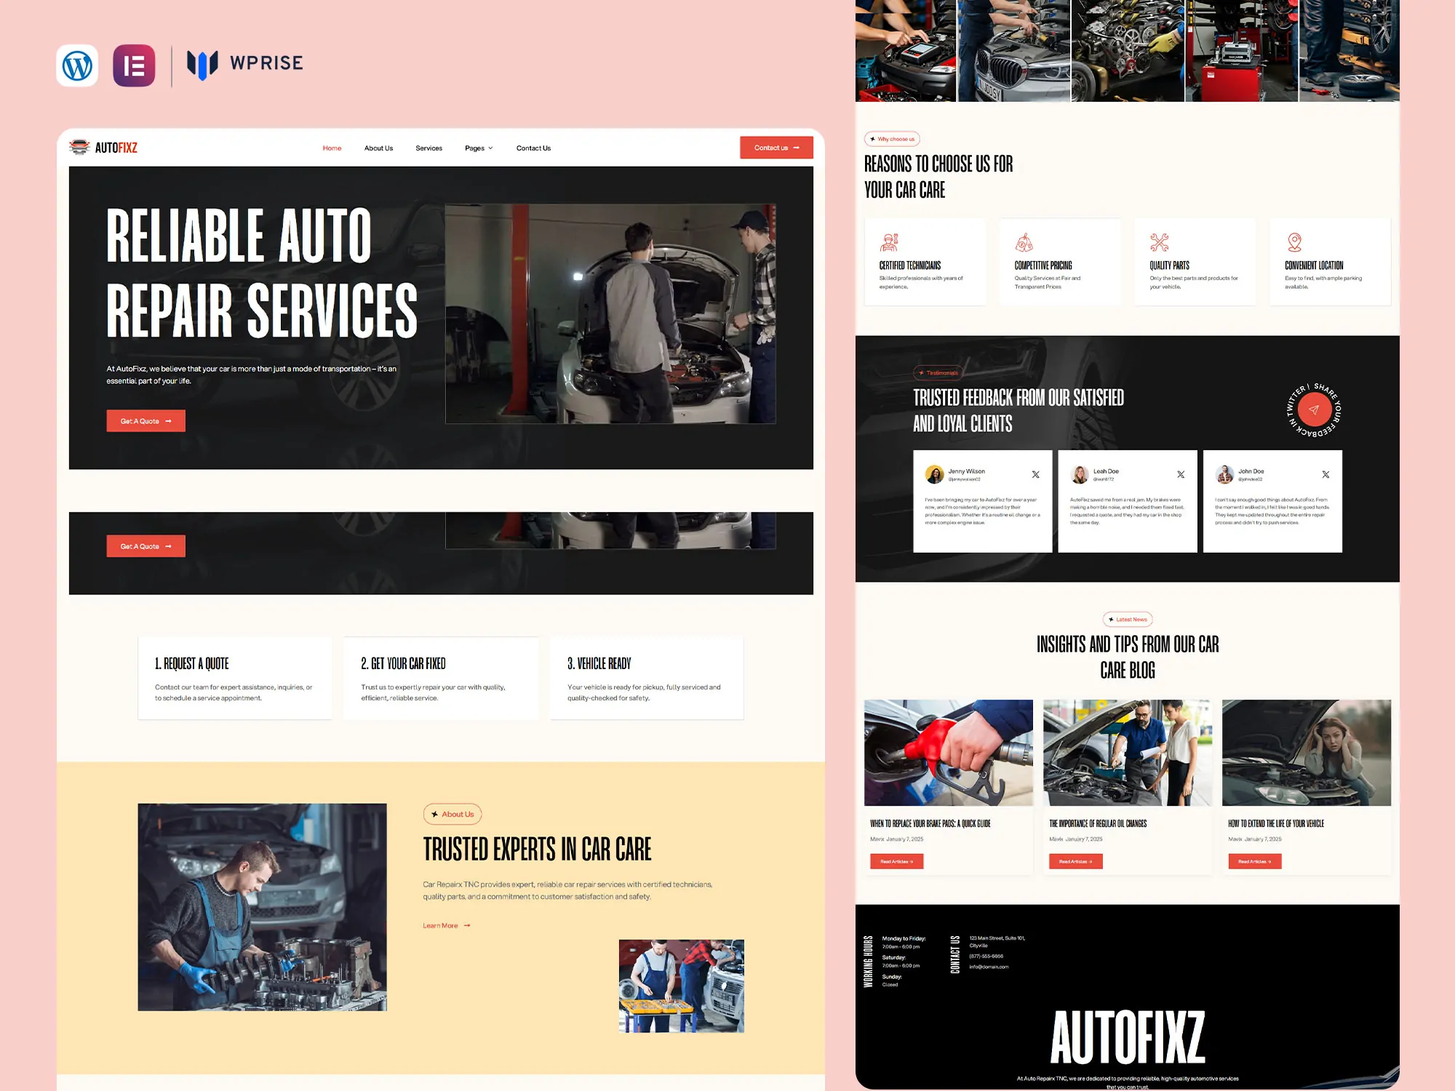The height and width of the screenshot is (1091, 1455).
Task: Click the header Contact us button
Action: 776,147
